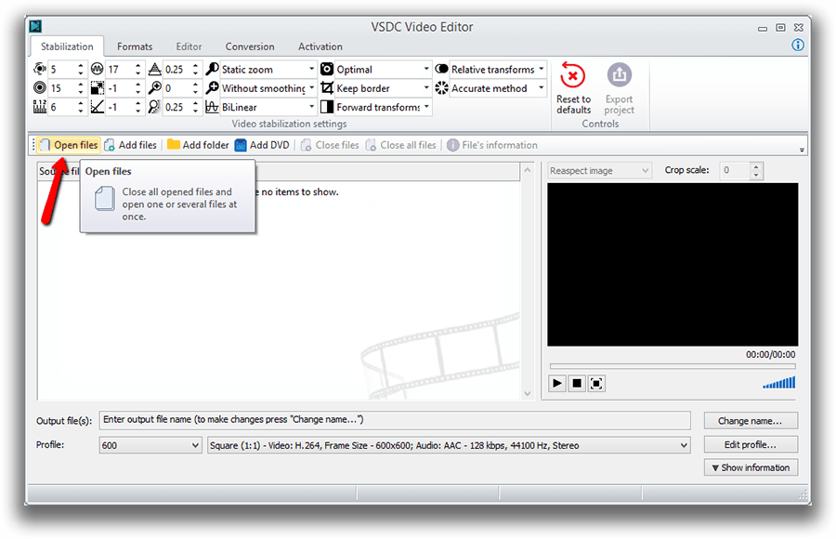836x539 pixels.
Task: Click the Crop scale value field
Action: click(735, 170)
